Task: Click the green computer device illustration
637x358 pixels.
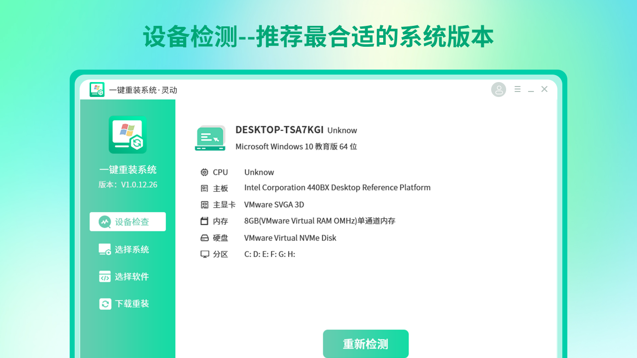Action: (x=210, y=138)
